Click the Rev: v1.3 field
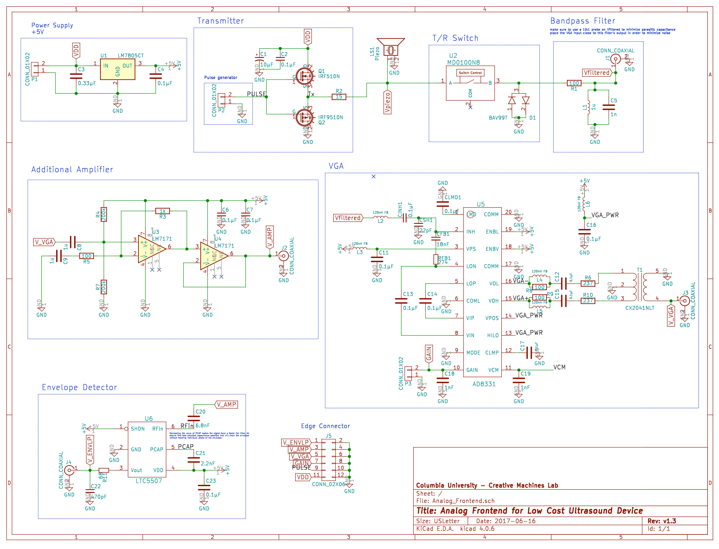The image size is (719, 549). click(662, 521)
